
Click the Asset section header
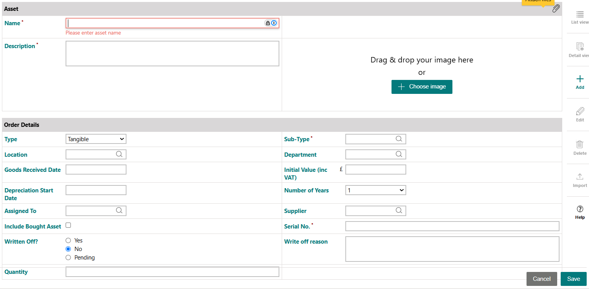[282, 9]
